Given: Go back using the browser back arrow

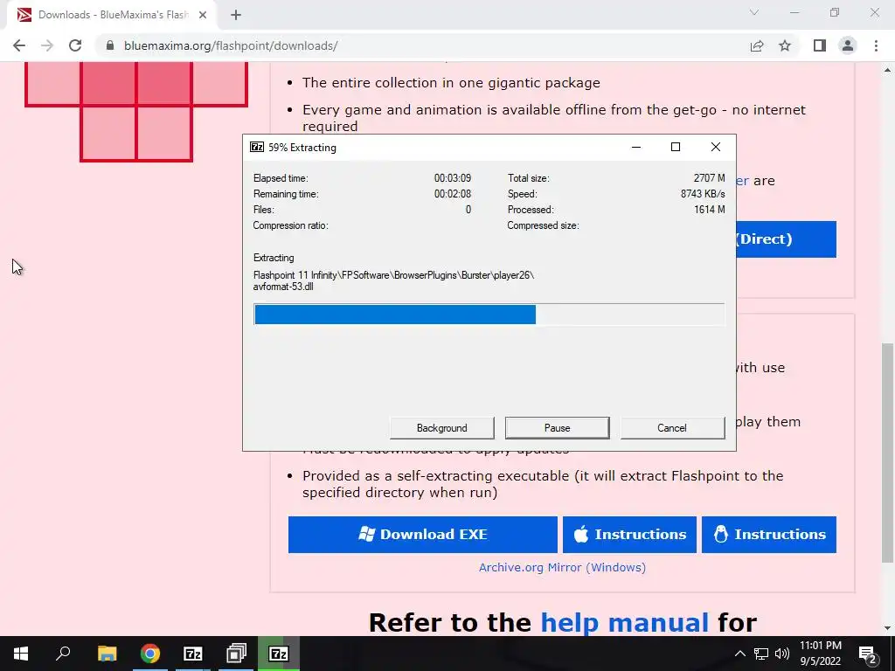Looking at the screenshot, I should pos(19,45).
